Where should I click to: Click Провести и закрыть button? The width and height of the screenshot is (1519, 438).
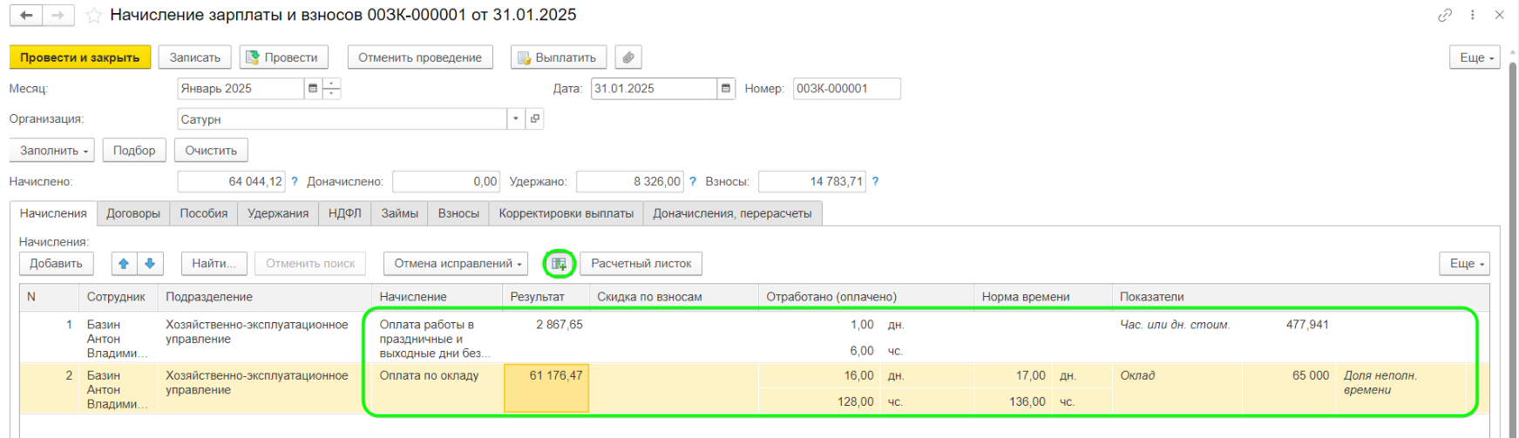point(80,57)
